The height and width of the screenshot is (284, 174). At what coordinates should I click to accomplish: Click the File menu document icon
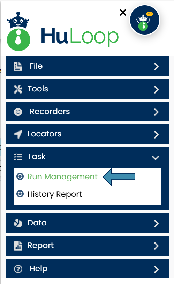click(18, 66)
